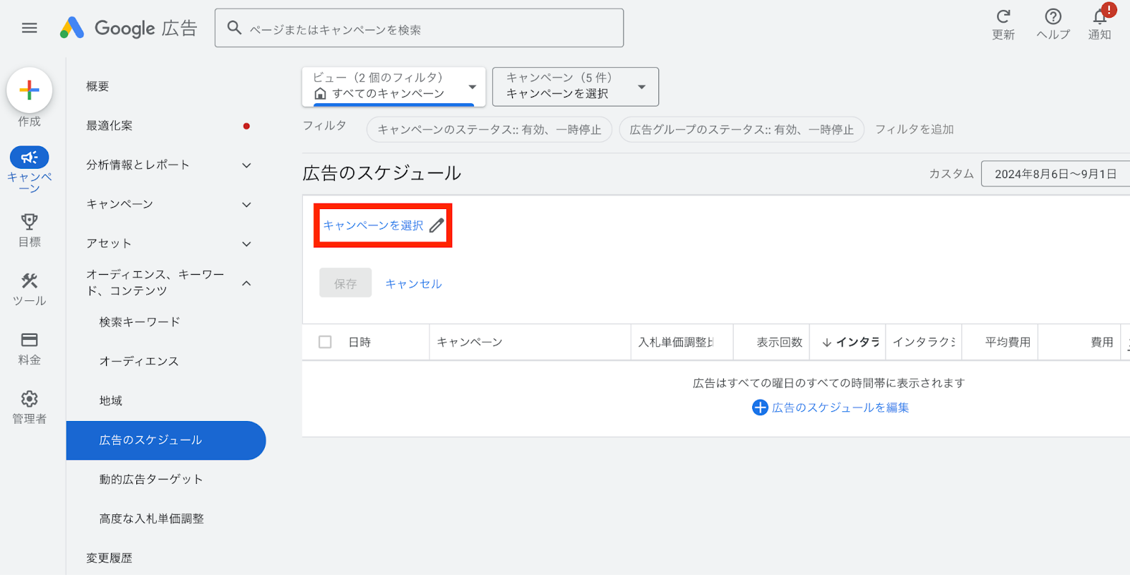Open the 目標 trophy icon
1130x575 pixels.
pos(30,222)
